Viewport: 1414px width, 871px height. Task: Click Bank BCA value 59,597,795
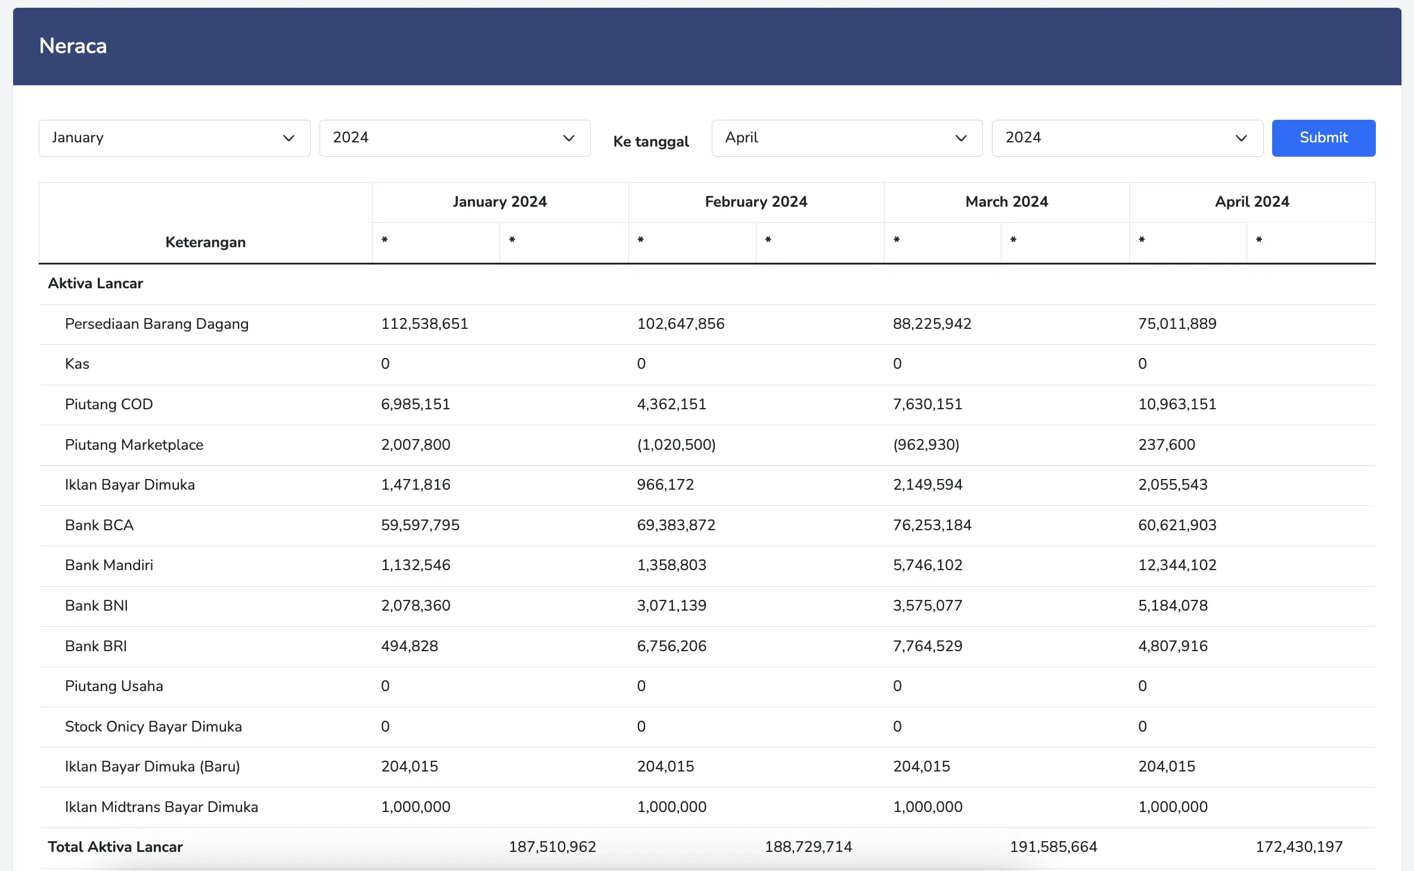tap(420, 525)
